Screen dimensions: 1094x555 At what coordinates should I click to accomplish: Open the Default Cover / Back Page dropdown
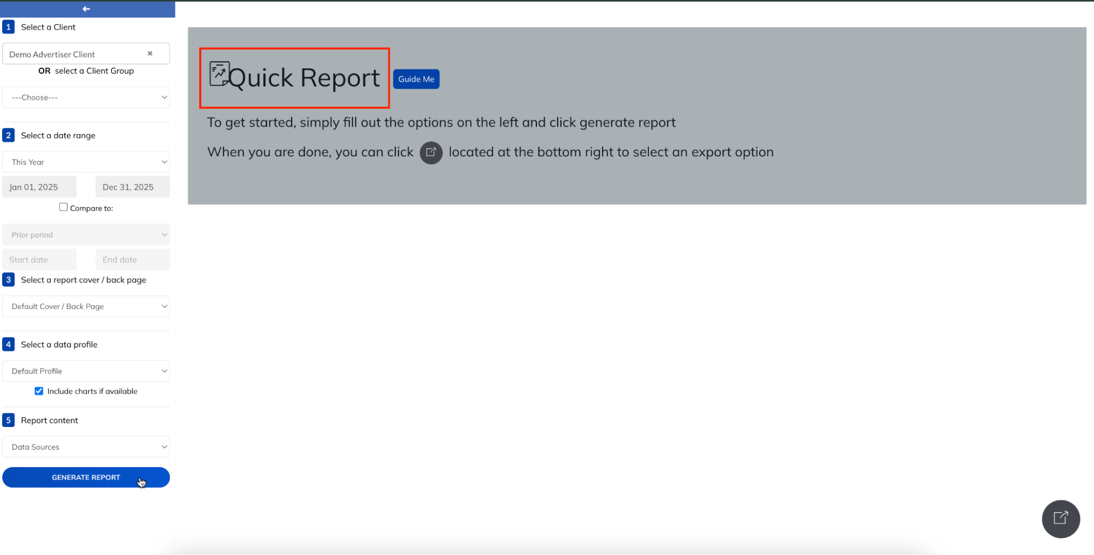[x=86, y=306]
